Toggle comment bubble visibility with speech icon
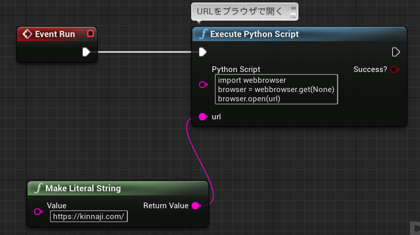Image resolution: width=420 pixels, height=235 pixels. [293, 16]
